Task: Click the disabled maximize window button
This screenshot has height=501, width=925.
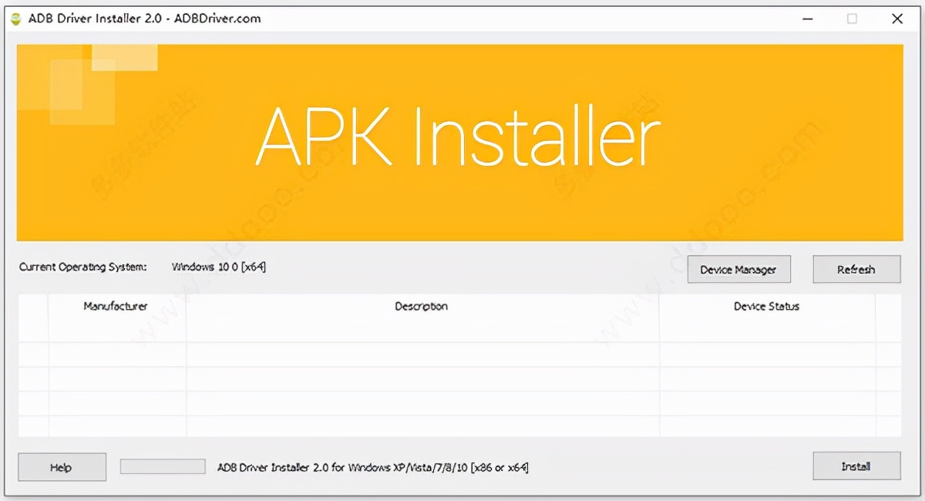Action: tap(853, 18)
